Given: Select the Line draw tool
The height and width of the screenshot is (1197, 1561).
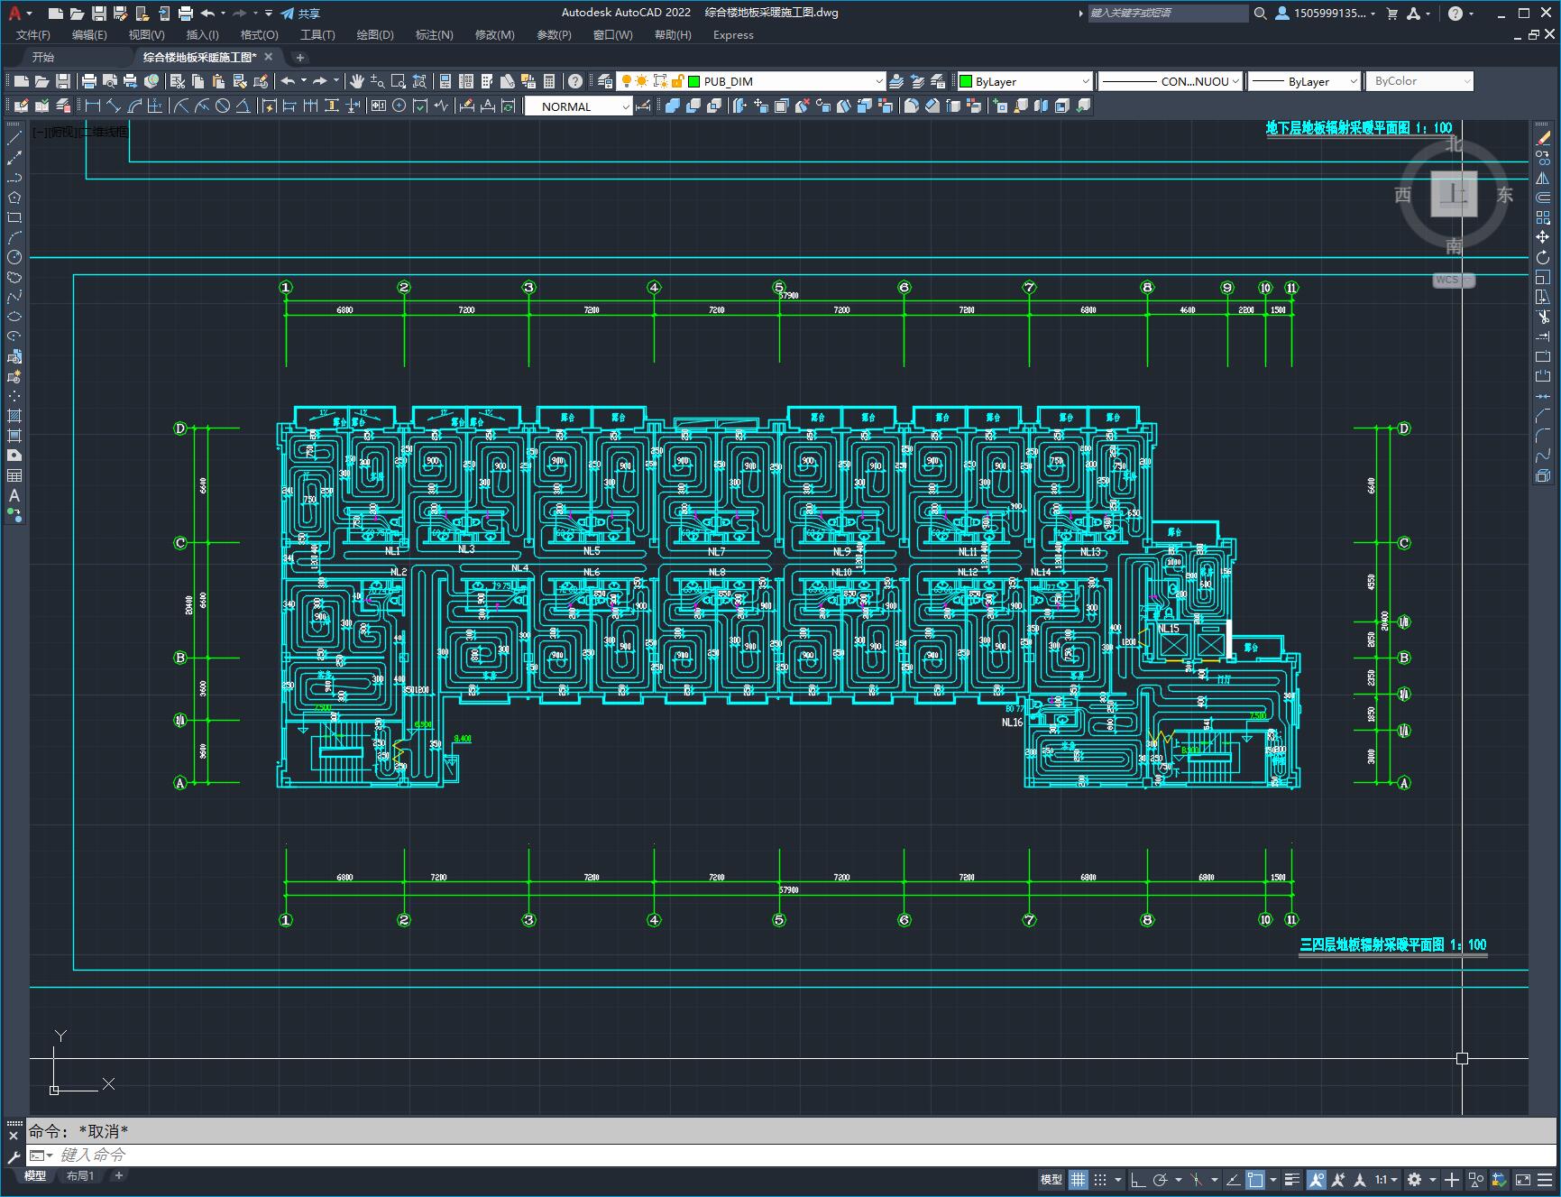Looking at the screenshot, I should [x=14, y=138].
